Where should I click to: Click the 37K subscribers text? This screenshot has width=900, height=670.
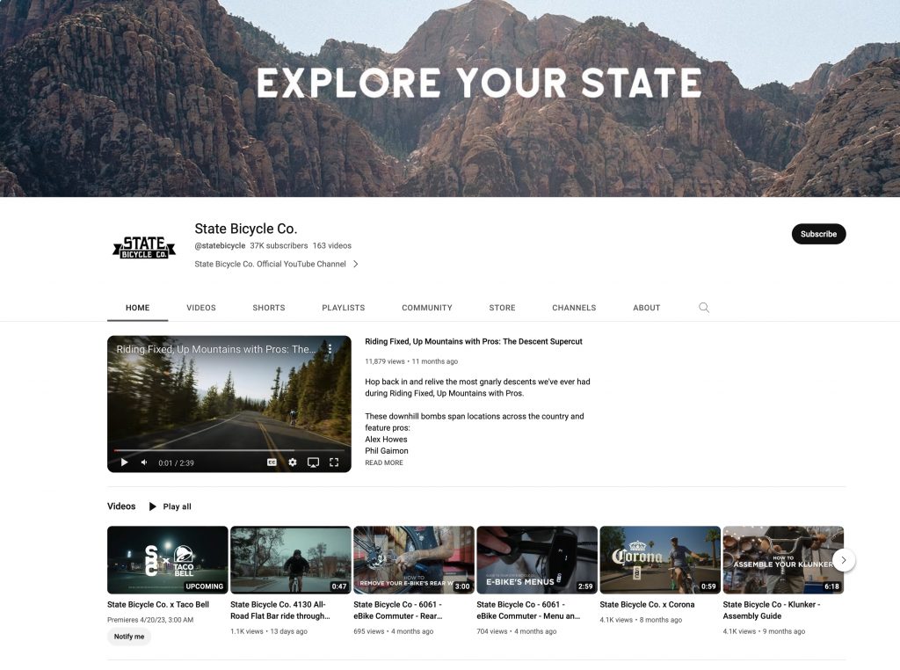click(x=279, y=245)
